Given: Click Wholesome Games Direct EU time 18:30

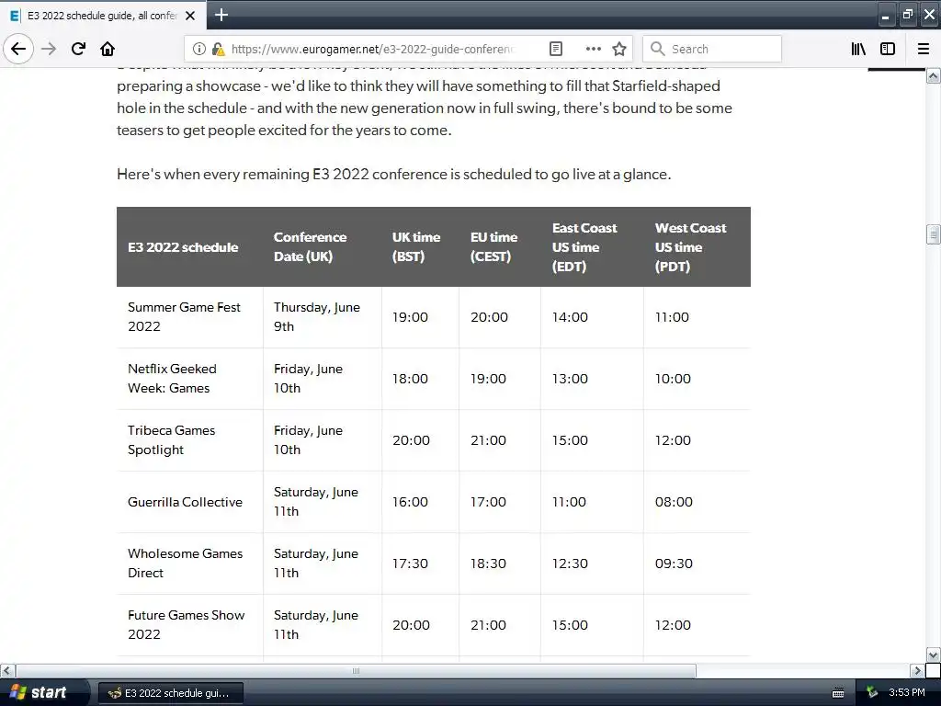Looking at the screenshot, I should pyautogui.click(x=488, y=564).
